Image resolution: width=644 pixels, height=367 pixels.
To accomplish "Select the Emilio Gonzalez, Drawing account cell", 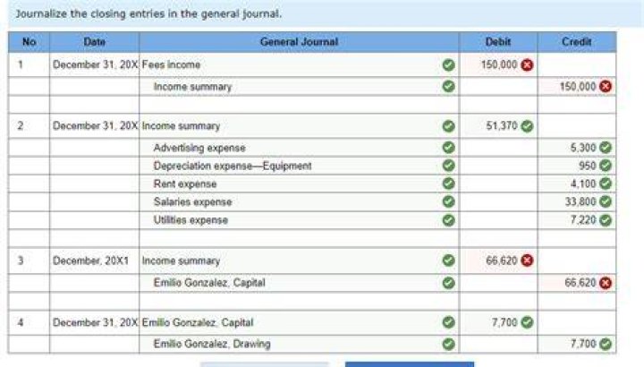I will [x=299, y=344].
